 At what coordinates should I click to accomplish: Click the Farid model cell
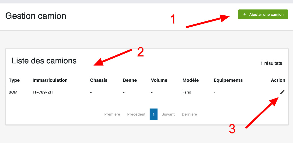(x=187, y=93)
